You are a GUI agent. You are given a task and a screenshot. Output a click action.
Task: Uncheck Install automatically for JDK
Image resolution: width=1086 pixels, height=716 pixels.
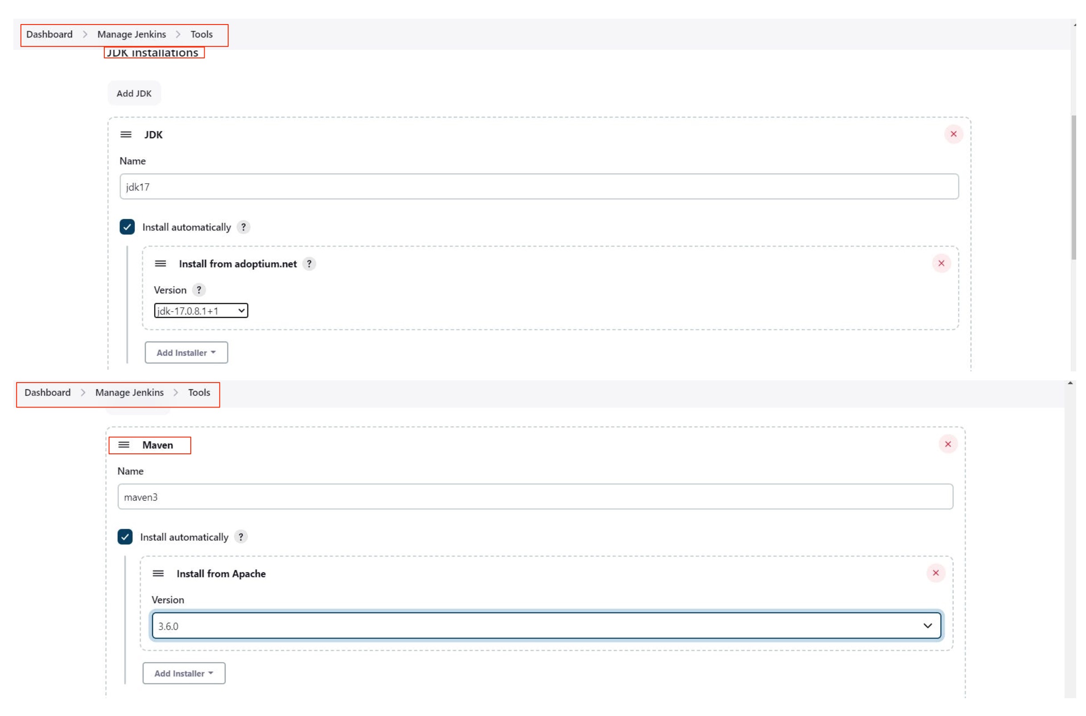127,227
